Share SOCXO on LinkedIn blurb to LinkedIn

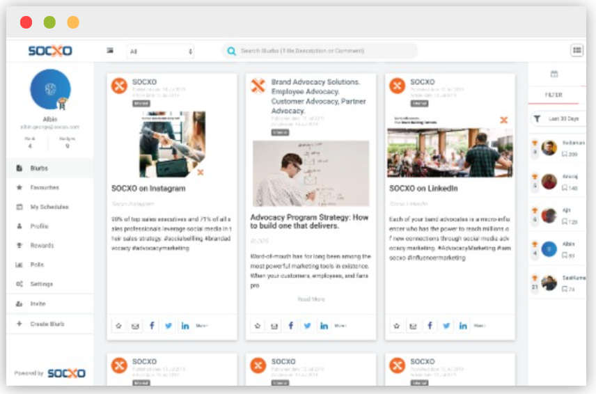coord(463,326)
